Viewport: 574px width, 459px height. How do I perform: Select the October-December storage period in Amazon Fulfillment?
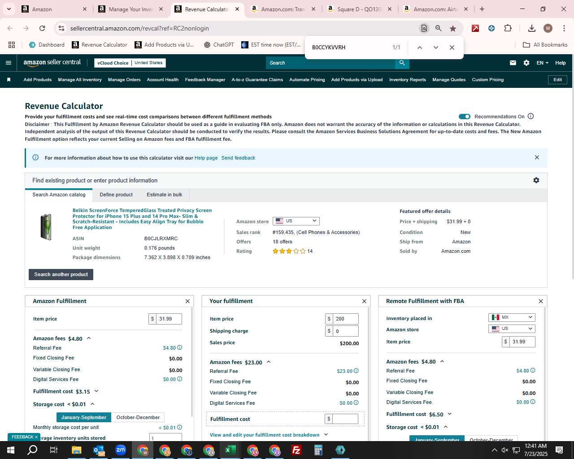coord(138,417)
